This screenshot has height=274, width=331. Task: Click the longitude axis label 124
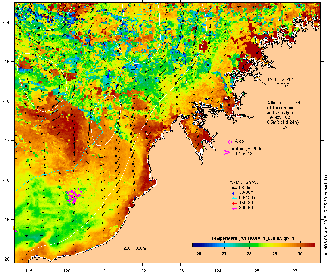point(218,271)
